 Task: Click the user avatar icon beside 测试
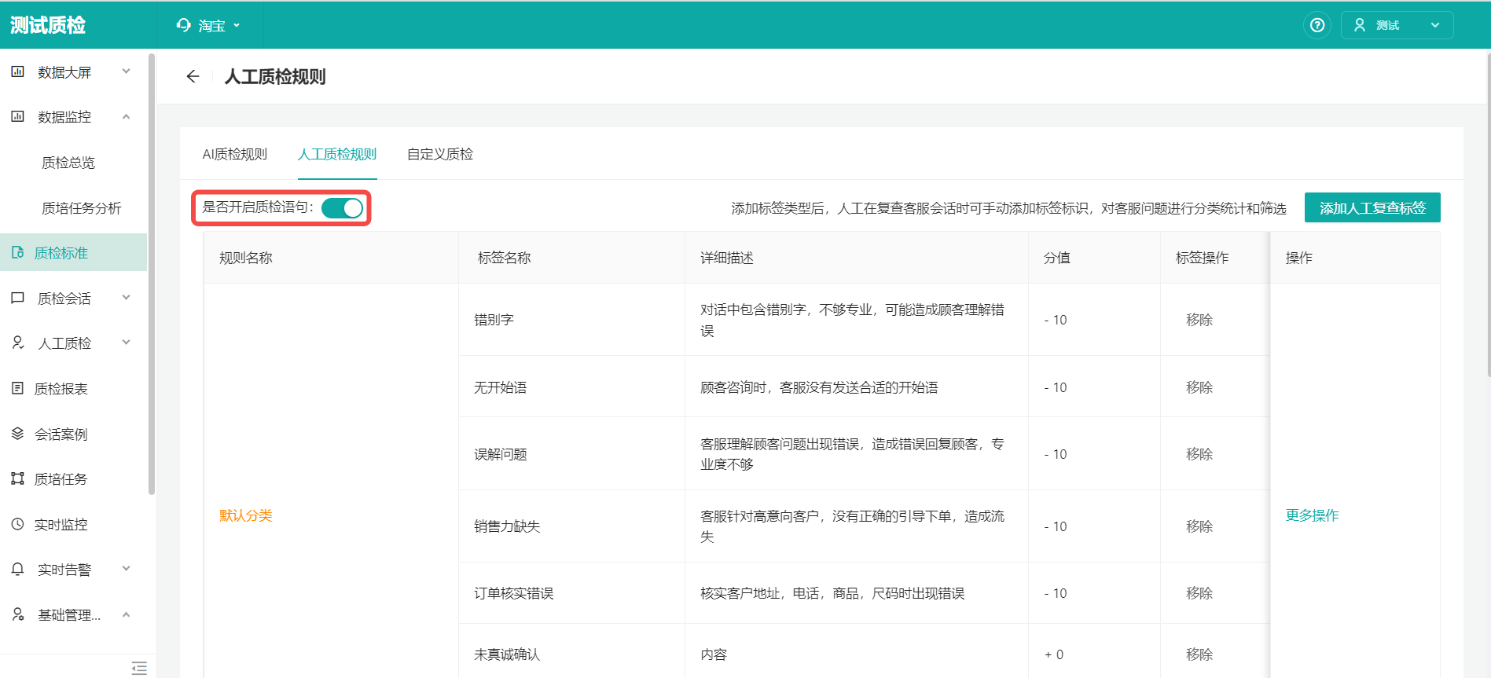pos(1360,25)
